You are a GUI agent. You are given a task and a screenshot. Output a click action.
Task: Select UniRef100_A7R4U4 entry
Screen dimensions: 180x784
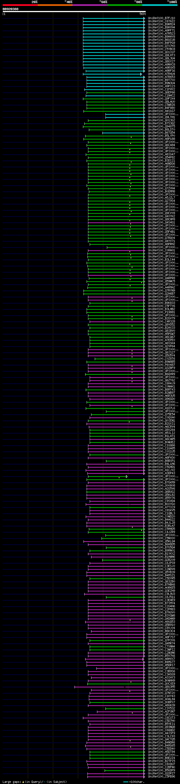point(161,74)
